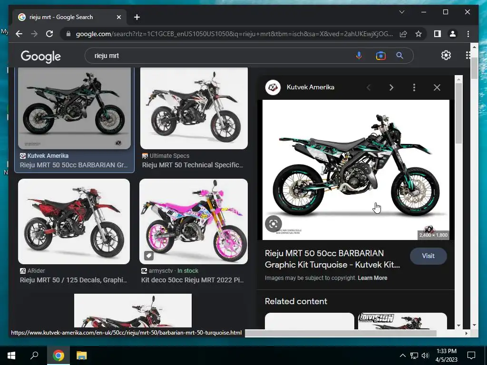
Task: Go back to previous page in Chrome
Action: [19, 34]
